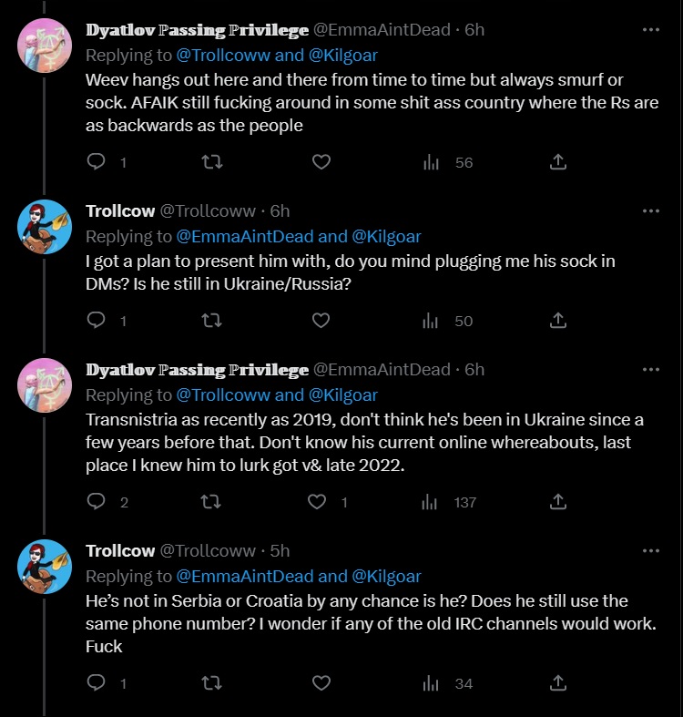Click the 5h timestamp on Trollcow's tweet
Viewport: 683px width, 717px height.
[x=280, y=551]
